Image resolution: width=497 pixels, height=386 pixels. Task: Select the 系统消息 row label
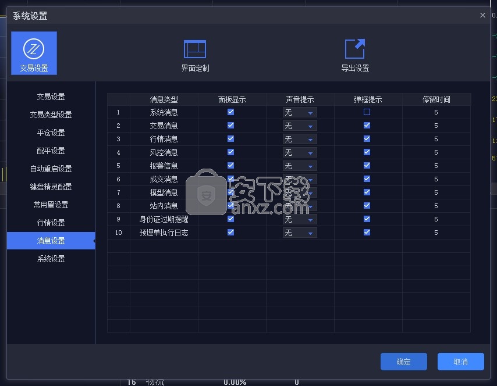point(164,112)
